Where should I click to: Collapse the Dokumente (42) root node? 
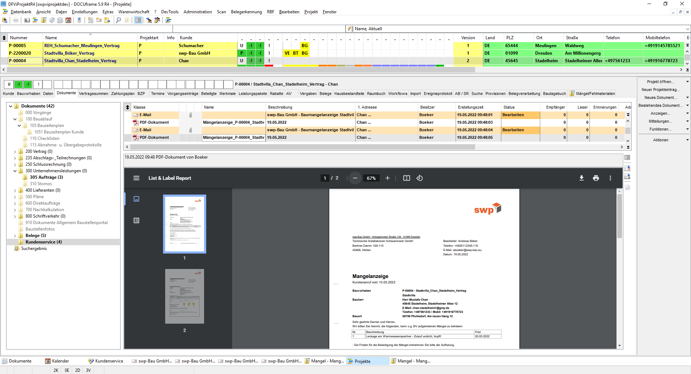[11, 106]
